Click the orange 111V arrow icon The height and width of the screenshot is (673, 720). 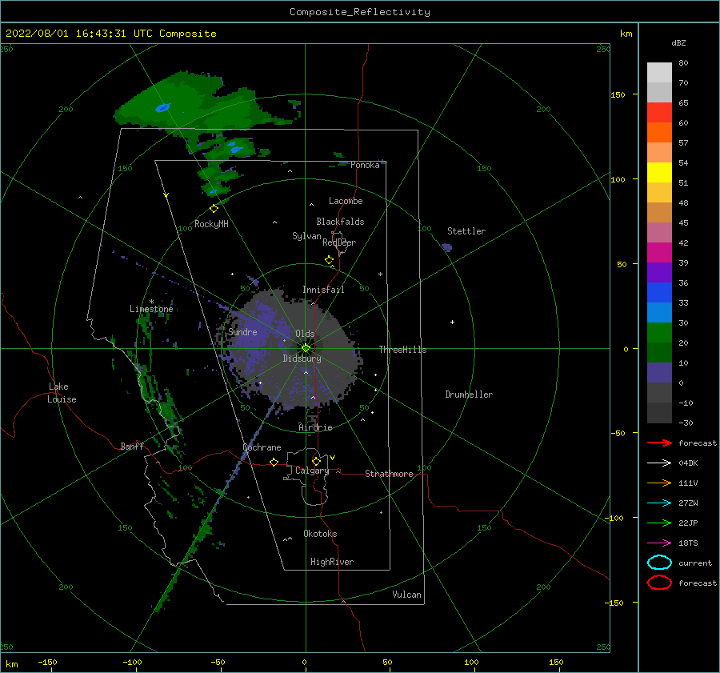point(659,483)
